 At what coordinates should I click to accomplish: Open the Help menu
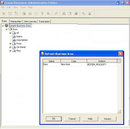30,7
